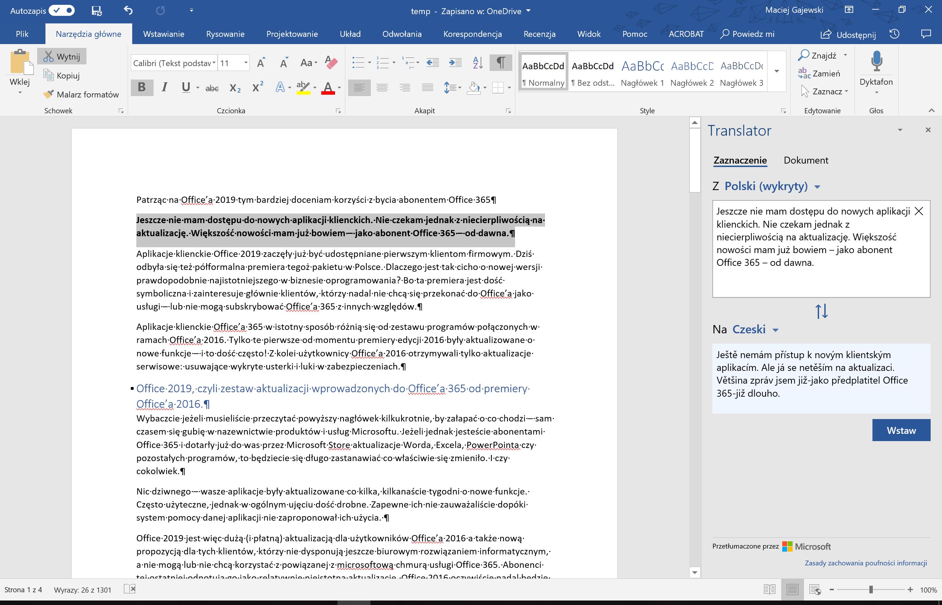
Task: Toggle show paragraph marks pilcrow button
Action: coord(501,62)
